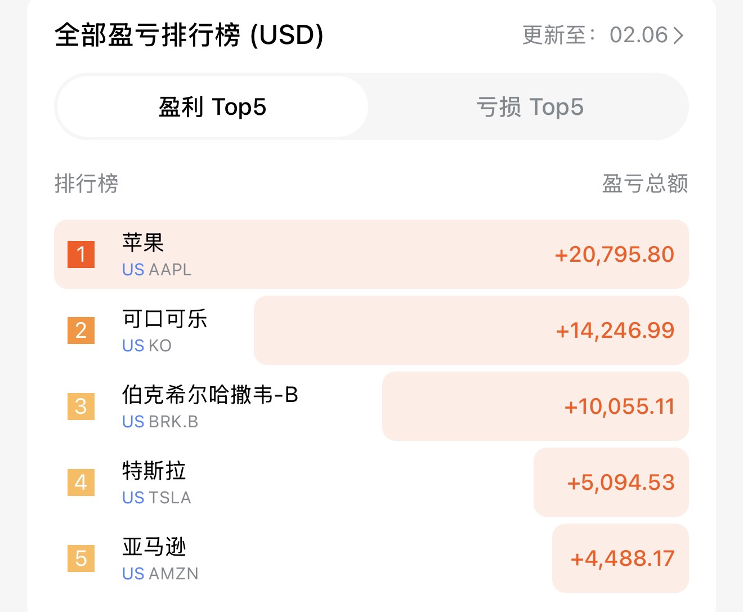Switch to the 盈利 Top5 tab

[x=212, y=107]
